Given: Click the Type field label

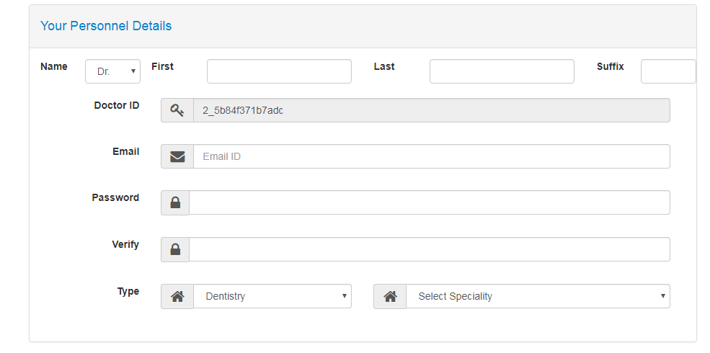Looking at the screenshot, I should click(x=128, y=291).
